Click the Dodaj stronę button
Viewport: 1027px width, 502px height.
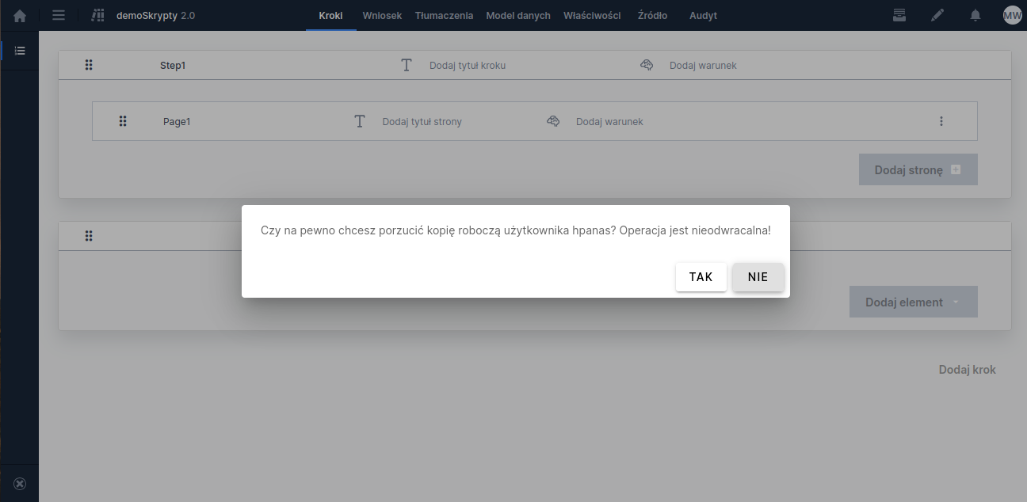(x=918, y=169)
